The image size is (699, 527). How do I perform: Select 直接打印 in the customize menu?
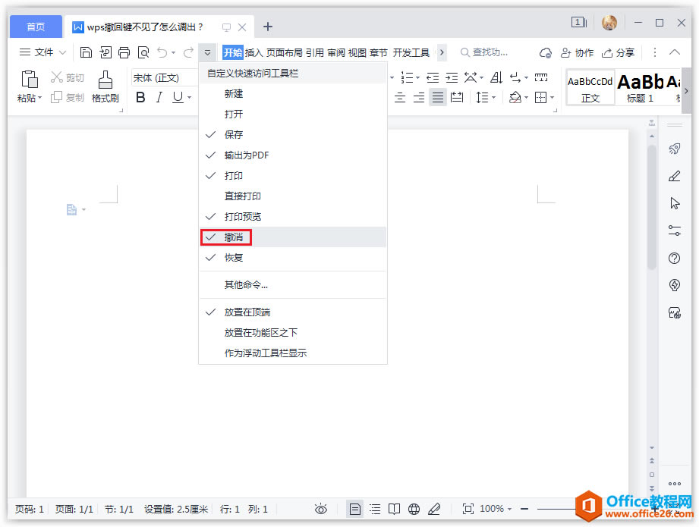point(293,196)
